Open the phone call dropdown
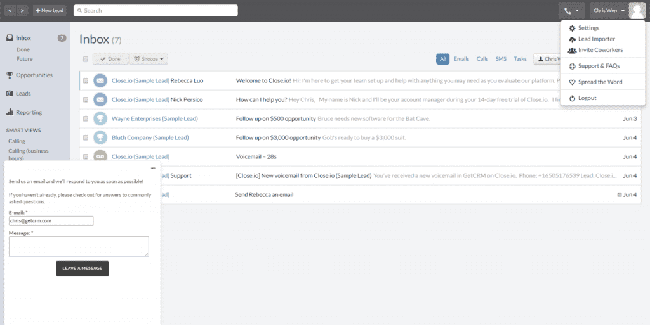 click(x=571, y=11)
